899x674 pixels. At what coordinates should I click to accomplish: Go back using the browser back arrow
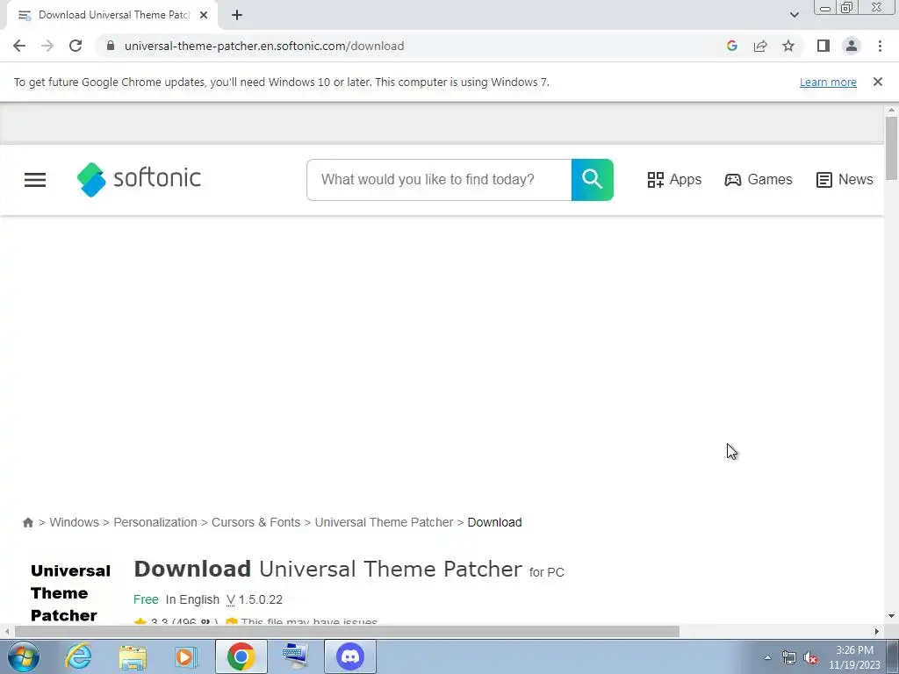pos(19,46)
